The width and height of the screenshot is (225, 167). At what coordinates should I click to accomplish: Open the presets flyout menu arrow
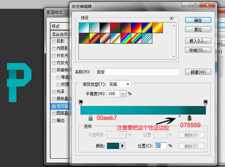(171, 18)
